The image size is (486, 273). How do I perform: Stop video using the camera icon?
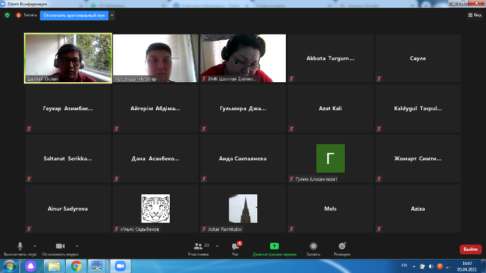click(x=59, y=247)
